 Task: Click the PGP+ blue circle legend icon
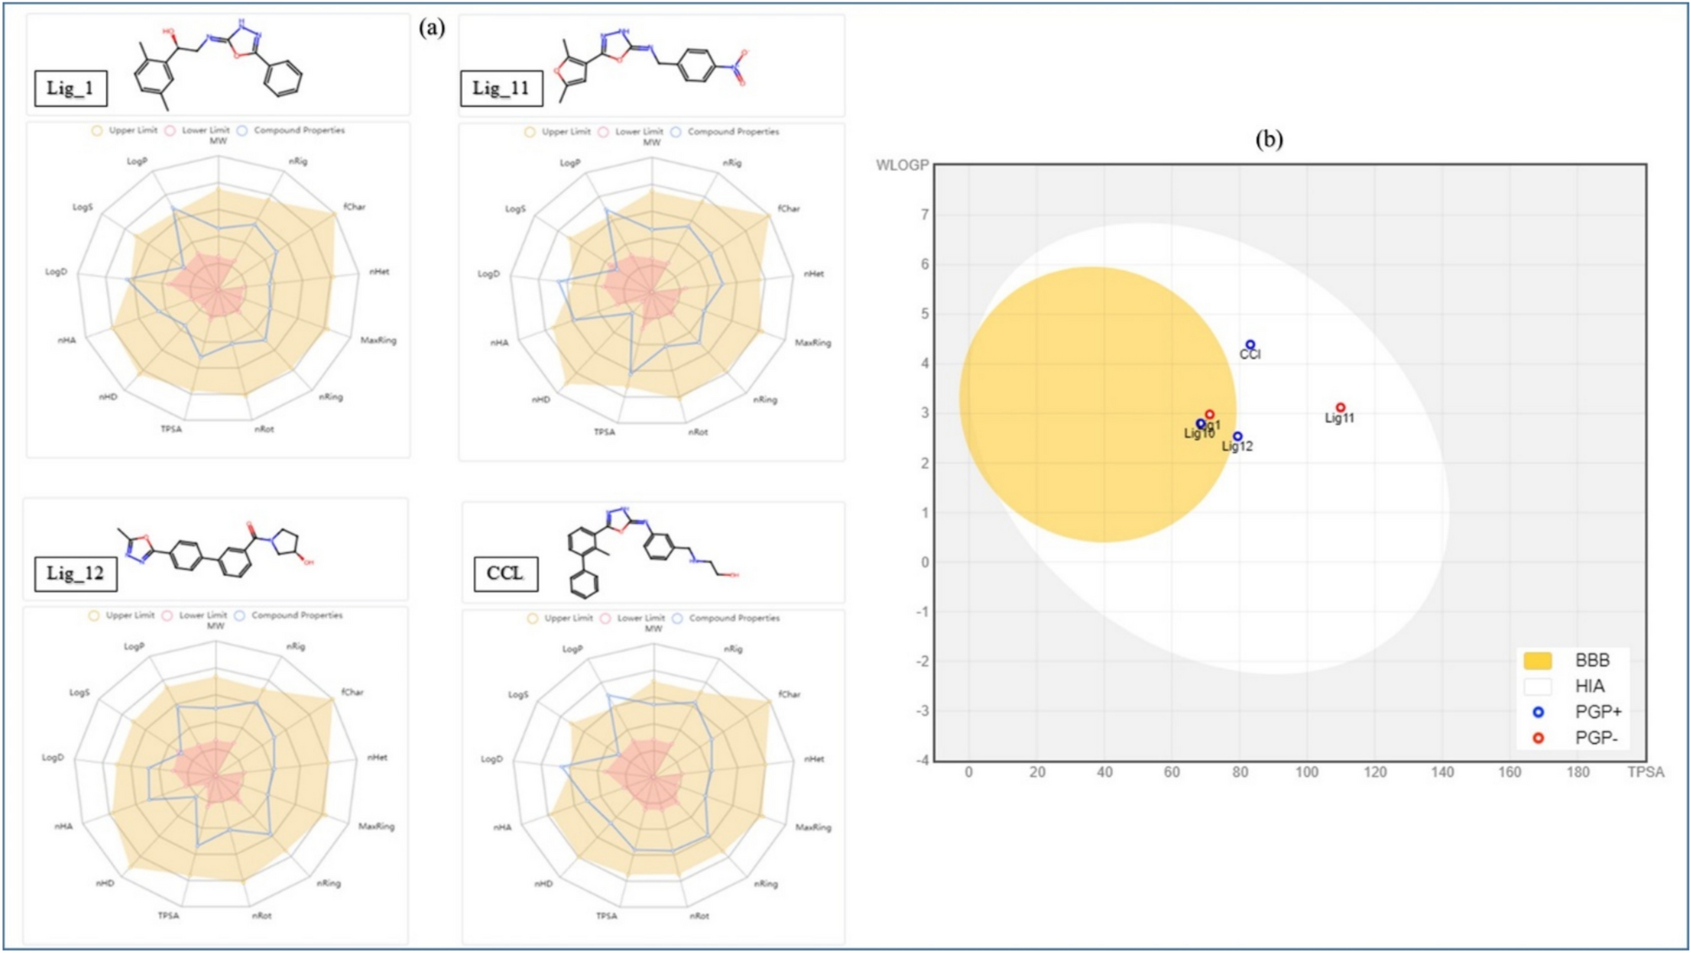pos(1538,712)
